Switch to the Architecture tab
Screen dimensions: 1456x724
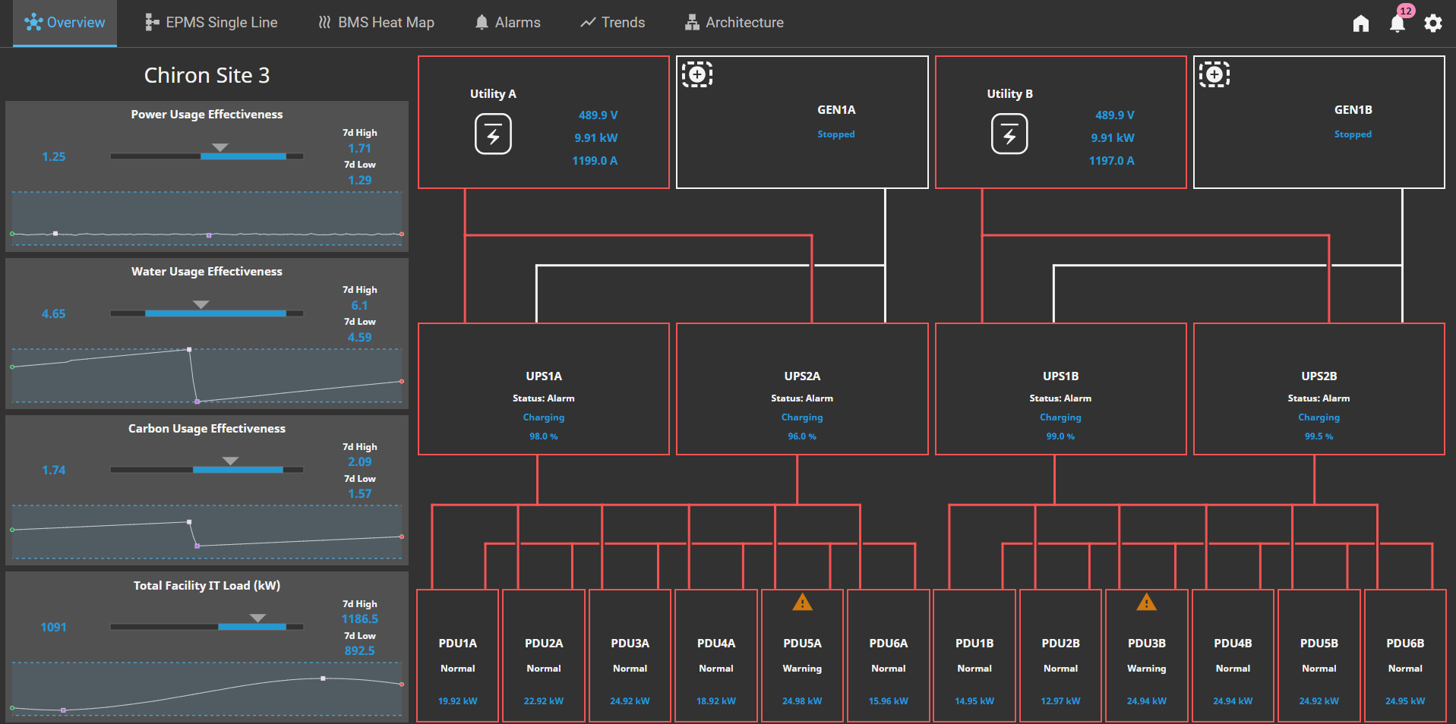[x=734, y=23]
